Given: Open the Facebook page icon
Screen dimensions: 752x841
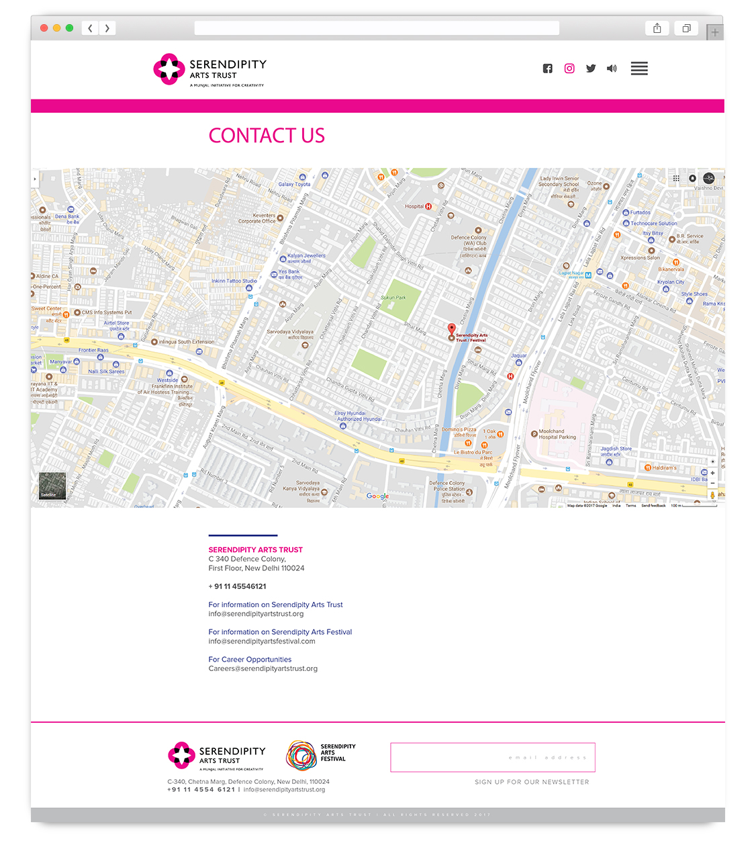Looking at the screenshot, I should point(548,69).
